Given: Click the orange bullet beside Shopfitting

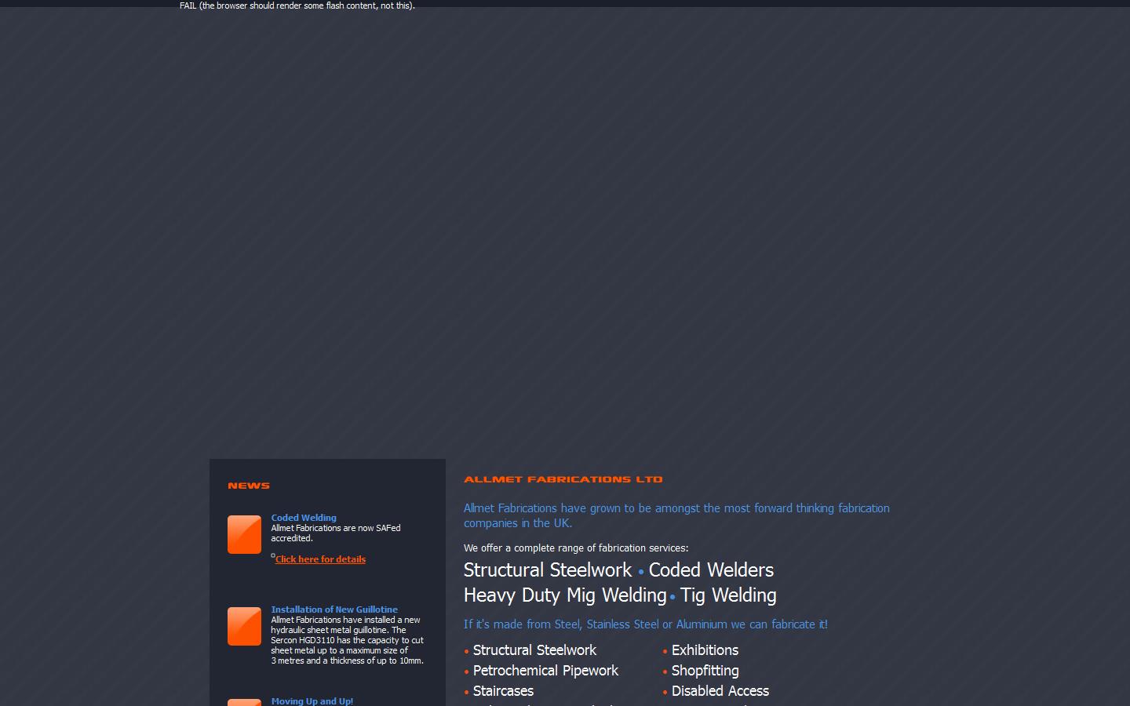Looking at the screenshot, I should click(664, 671).
